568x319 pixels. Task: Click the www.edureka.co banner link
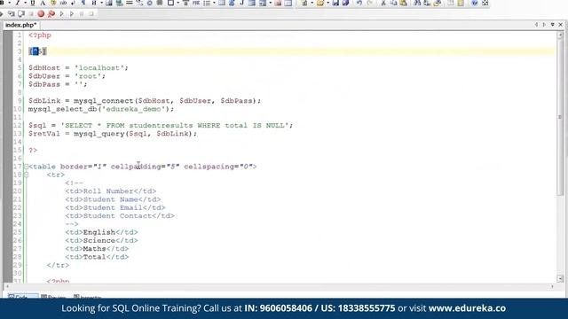point(467,308)
